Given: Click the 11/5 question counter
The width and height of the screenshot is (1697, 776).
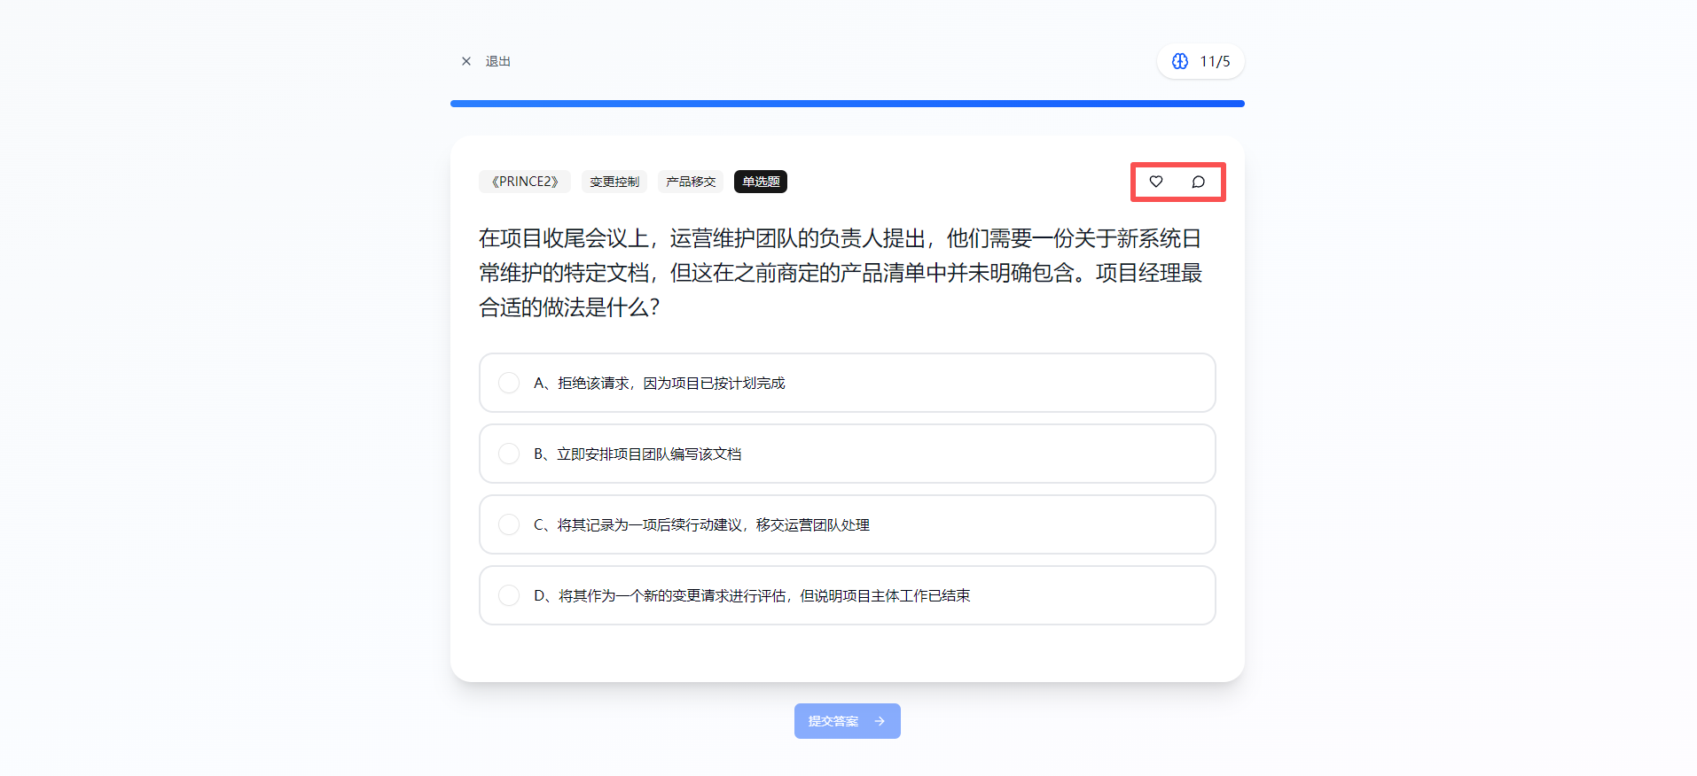Looking at the screenshot, I should coord(1215,61).
